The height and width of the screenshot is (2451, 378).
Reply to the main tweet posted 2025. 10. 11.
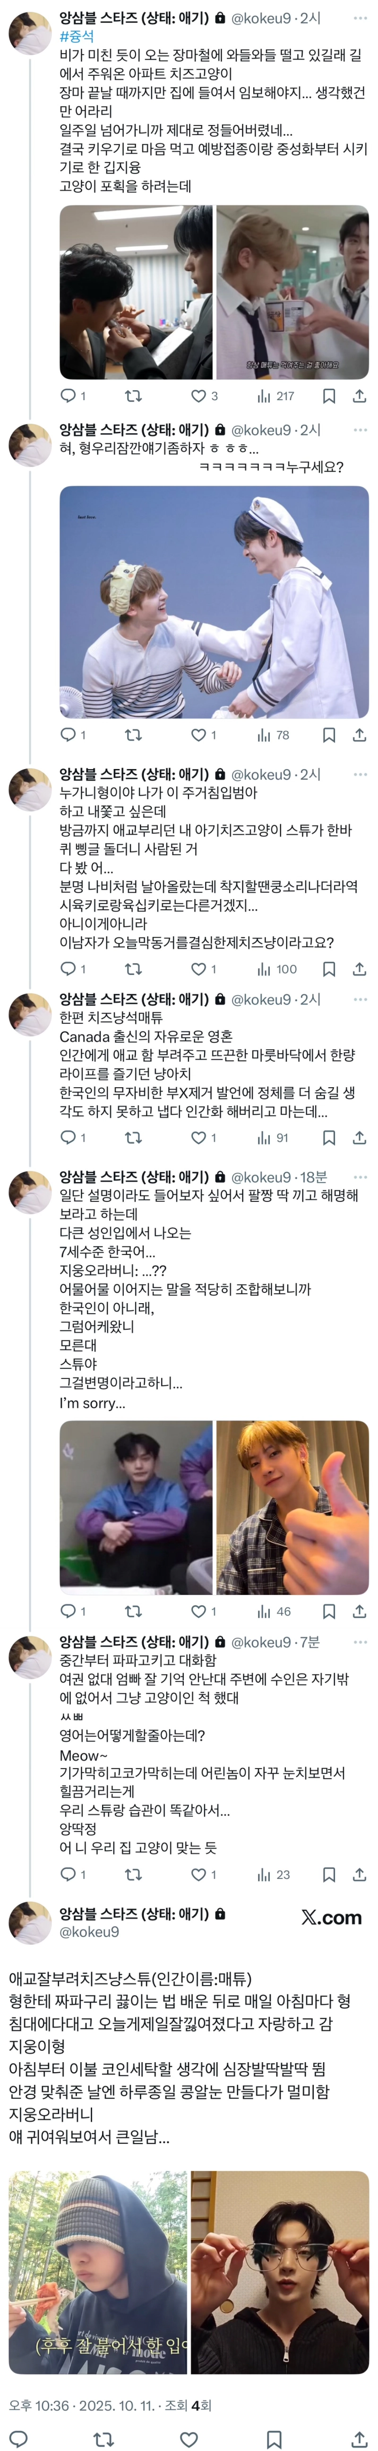point(18,2433)
